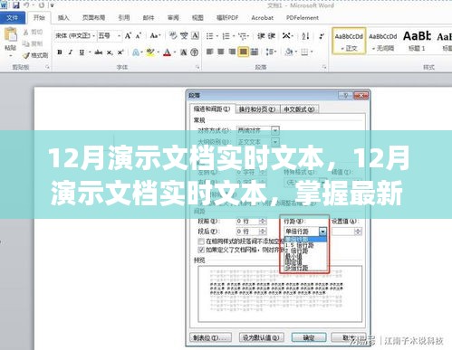452x350 pixels.
Task: Click the Distributed alignment icon
Action: point(255,52)
